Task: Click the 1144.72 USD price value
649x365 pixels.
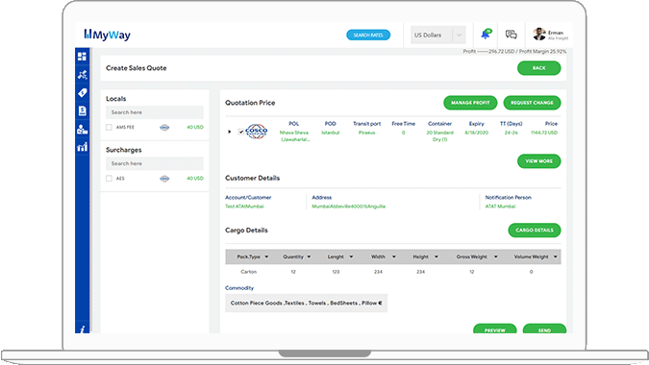Action: (x=544, y=133)
